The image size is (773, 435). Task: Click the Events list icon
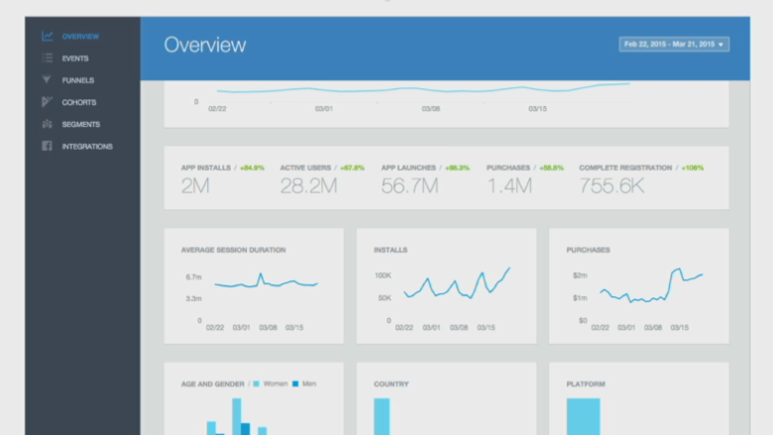pyautogui.click(x=47, y=58)
